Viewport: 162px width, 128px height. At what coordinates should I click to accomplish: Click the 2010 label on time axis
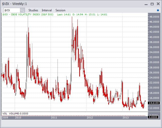tap(18, 118)
